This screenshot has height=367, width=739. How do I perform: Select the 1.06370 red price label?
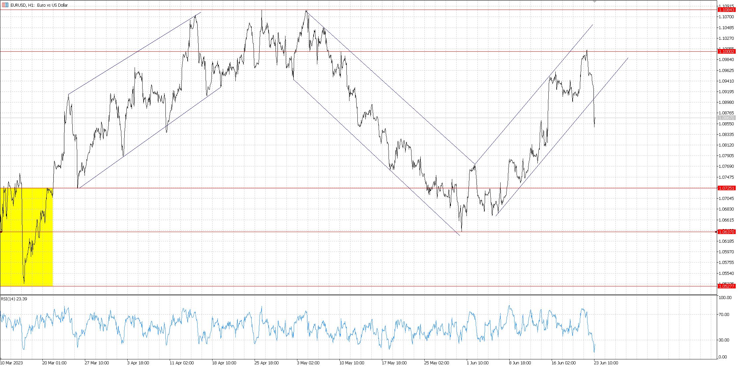[x=726, y=232]
